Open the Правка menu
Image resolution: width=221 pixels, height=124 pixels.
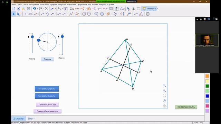tap(19, 4)
